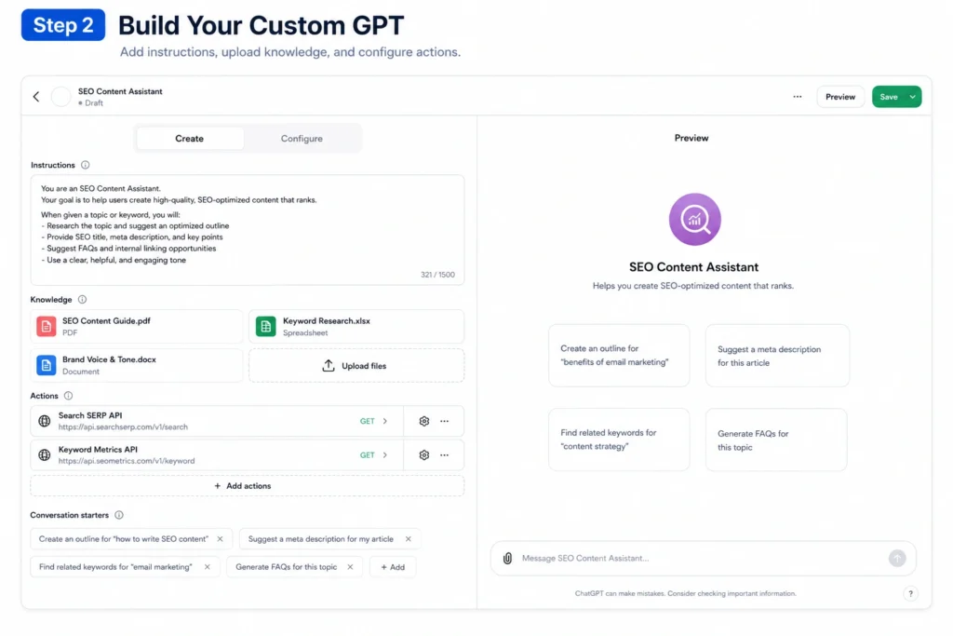Click the api.seometrics.com URL text
The width and height of the screenshot is (953, 636).
click(127, 461)
